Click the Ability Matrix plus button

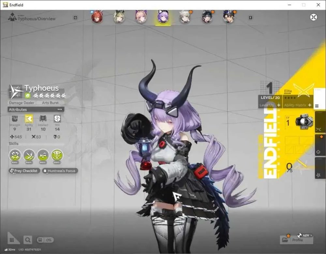(310, 105)
